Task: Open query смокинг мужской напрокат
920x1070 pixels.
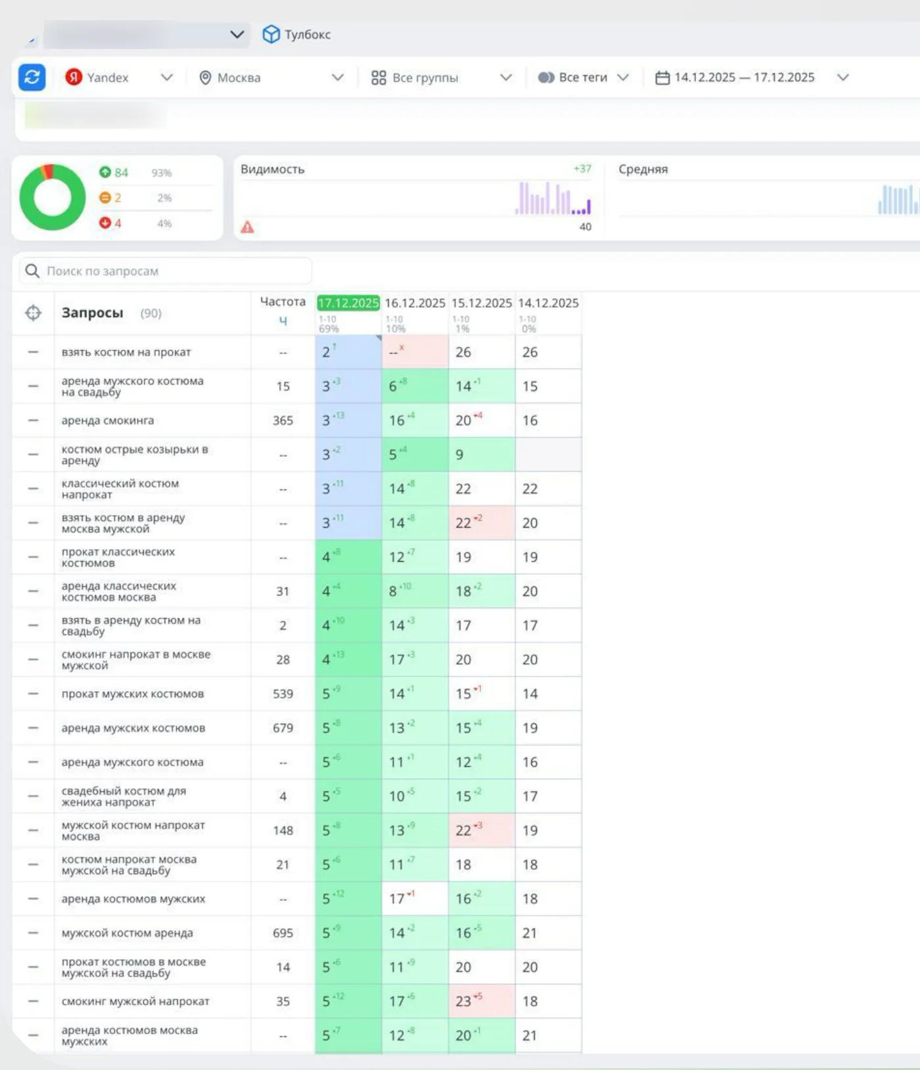Action: pos(135,1001)
